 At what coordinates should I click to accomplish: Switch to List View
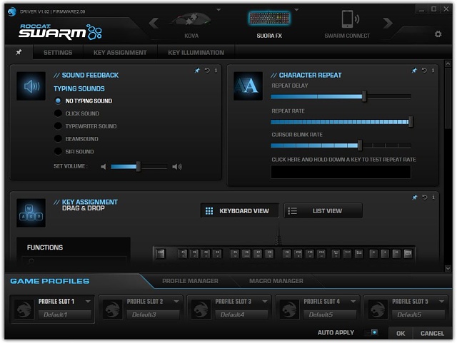(323, 210)
